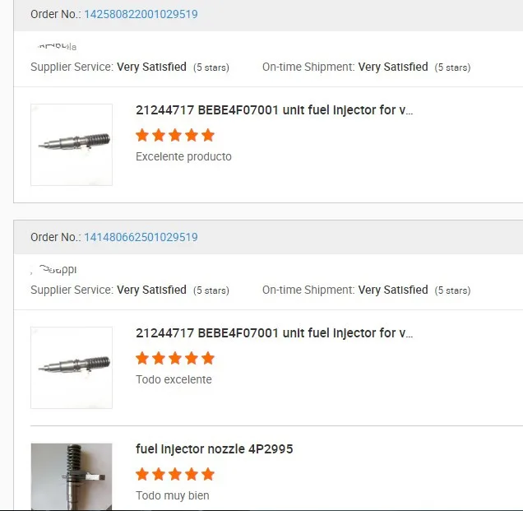Open product title above Excelente producto rating
This screenshot has width=523, height=511.
point(274,110)
